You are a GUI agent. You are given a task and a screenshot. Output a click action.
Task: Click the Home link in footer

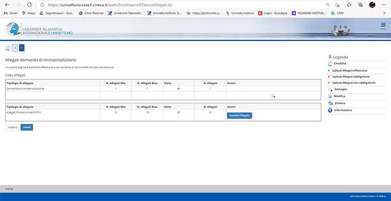click(x=9, y=189)
